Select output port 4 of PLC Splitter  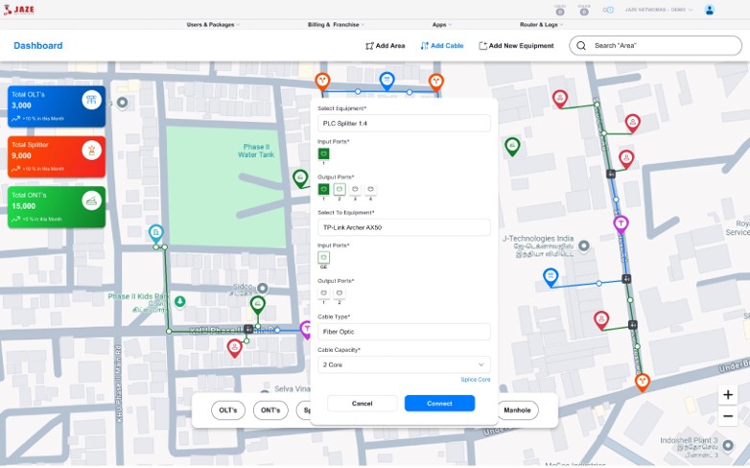tap(370, 190)
